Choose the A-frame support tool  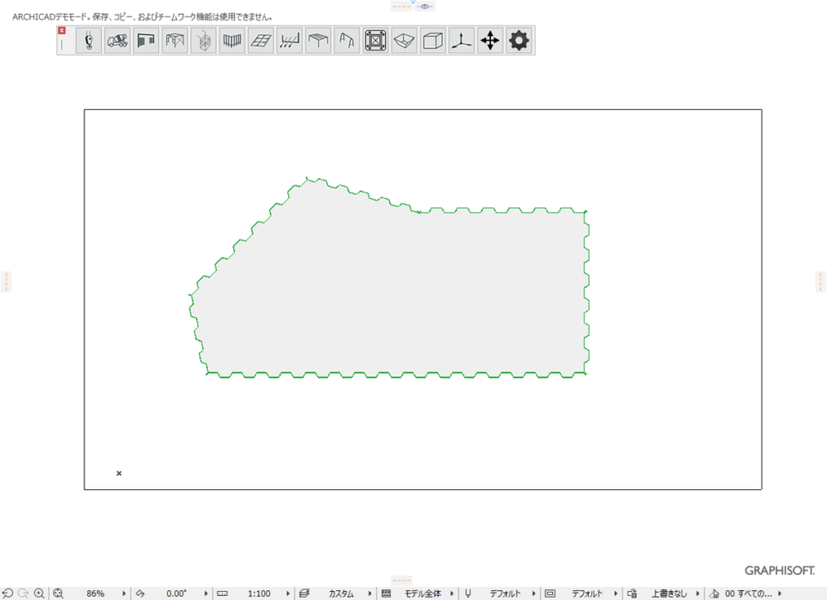pyautogui.click(x=347, y=41)
